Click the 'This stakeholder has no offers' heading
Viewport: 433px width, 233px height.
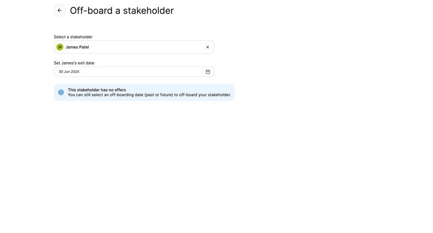97,90
